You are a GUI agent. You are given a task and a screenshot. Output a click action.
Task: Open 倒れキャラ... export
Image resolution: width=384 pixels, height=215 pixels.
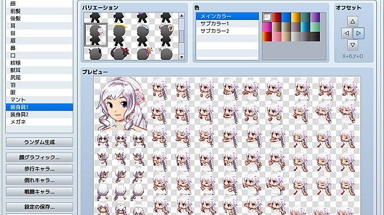pos(39,180)
